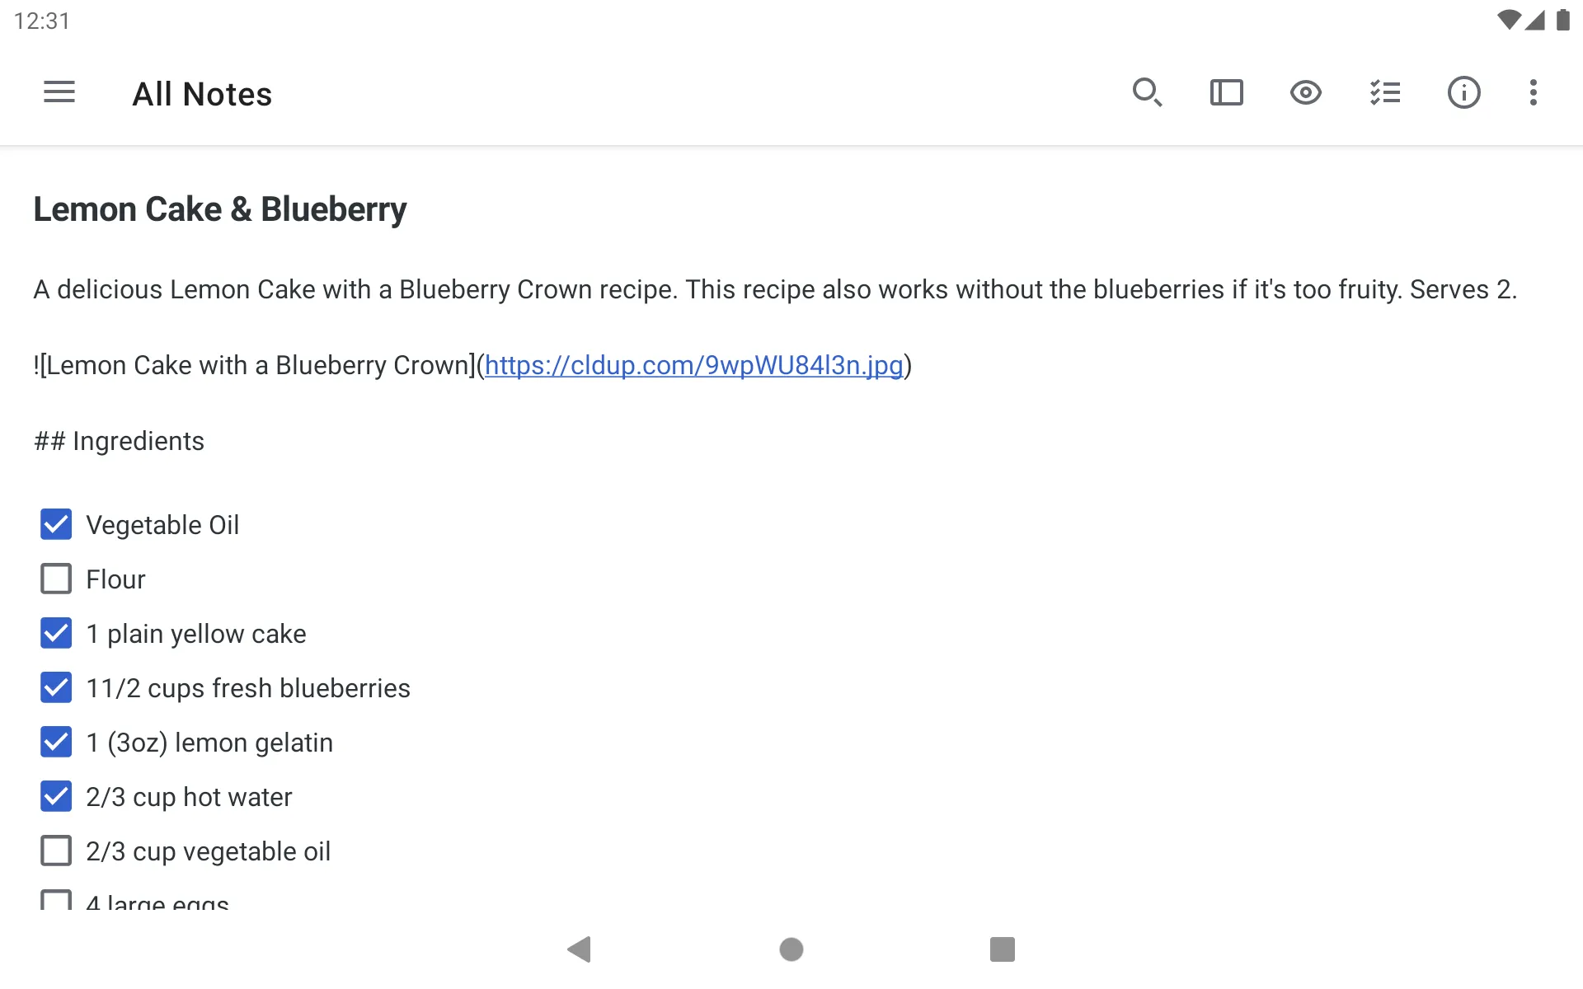Uncheck the 11/2 cups fresh blueberries item
This screenshot has width=1583, height=989.
click(55, 687)
